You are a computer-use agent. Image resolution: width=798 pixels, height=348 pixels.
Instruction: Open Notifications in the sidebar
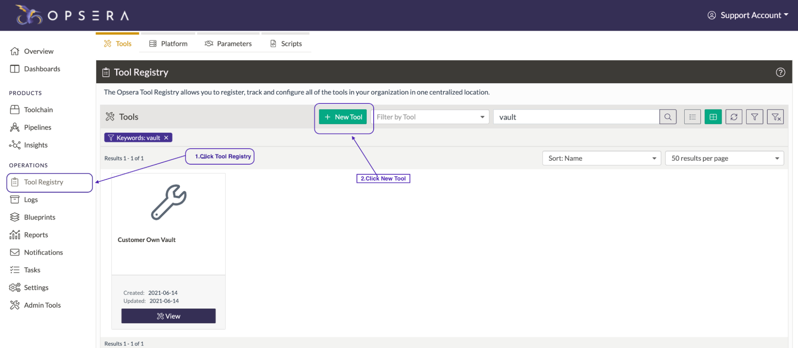click(x=36, y=252)
